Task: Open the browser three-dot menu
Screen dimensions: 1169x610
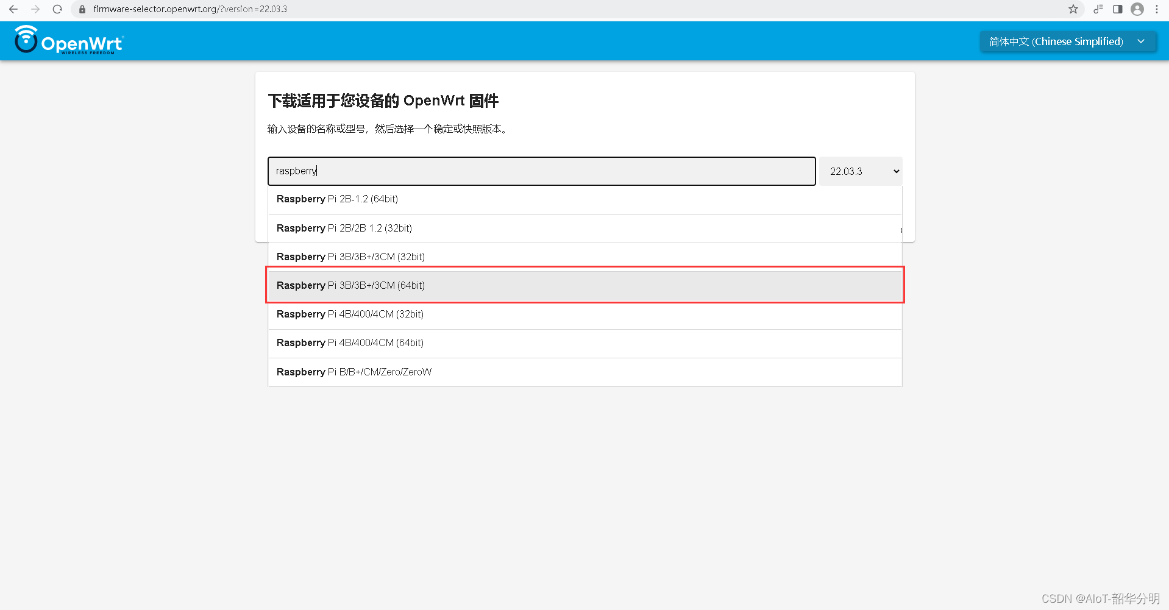Action: (1157, 9)
